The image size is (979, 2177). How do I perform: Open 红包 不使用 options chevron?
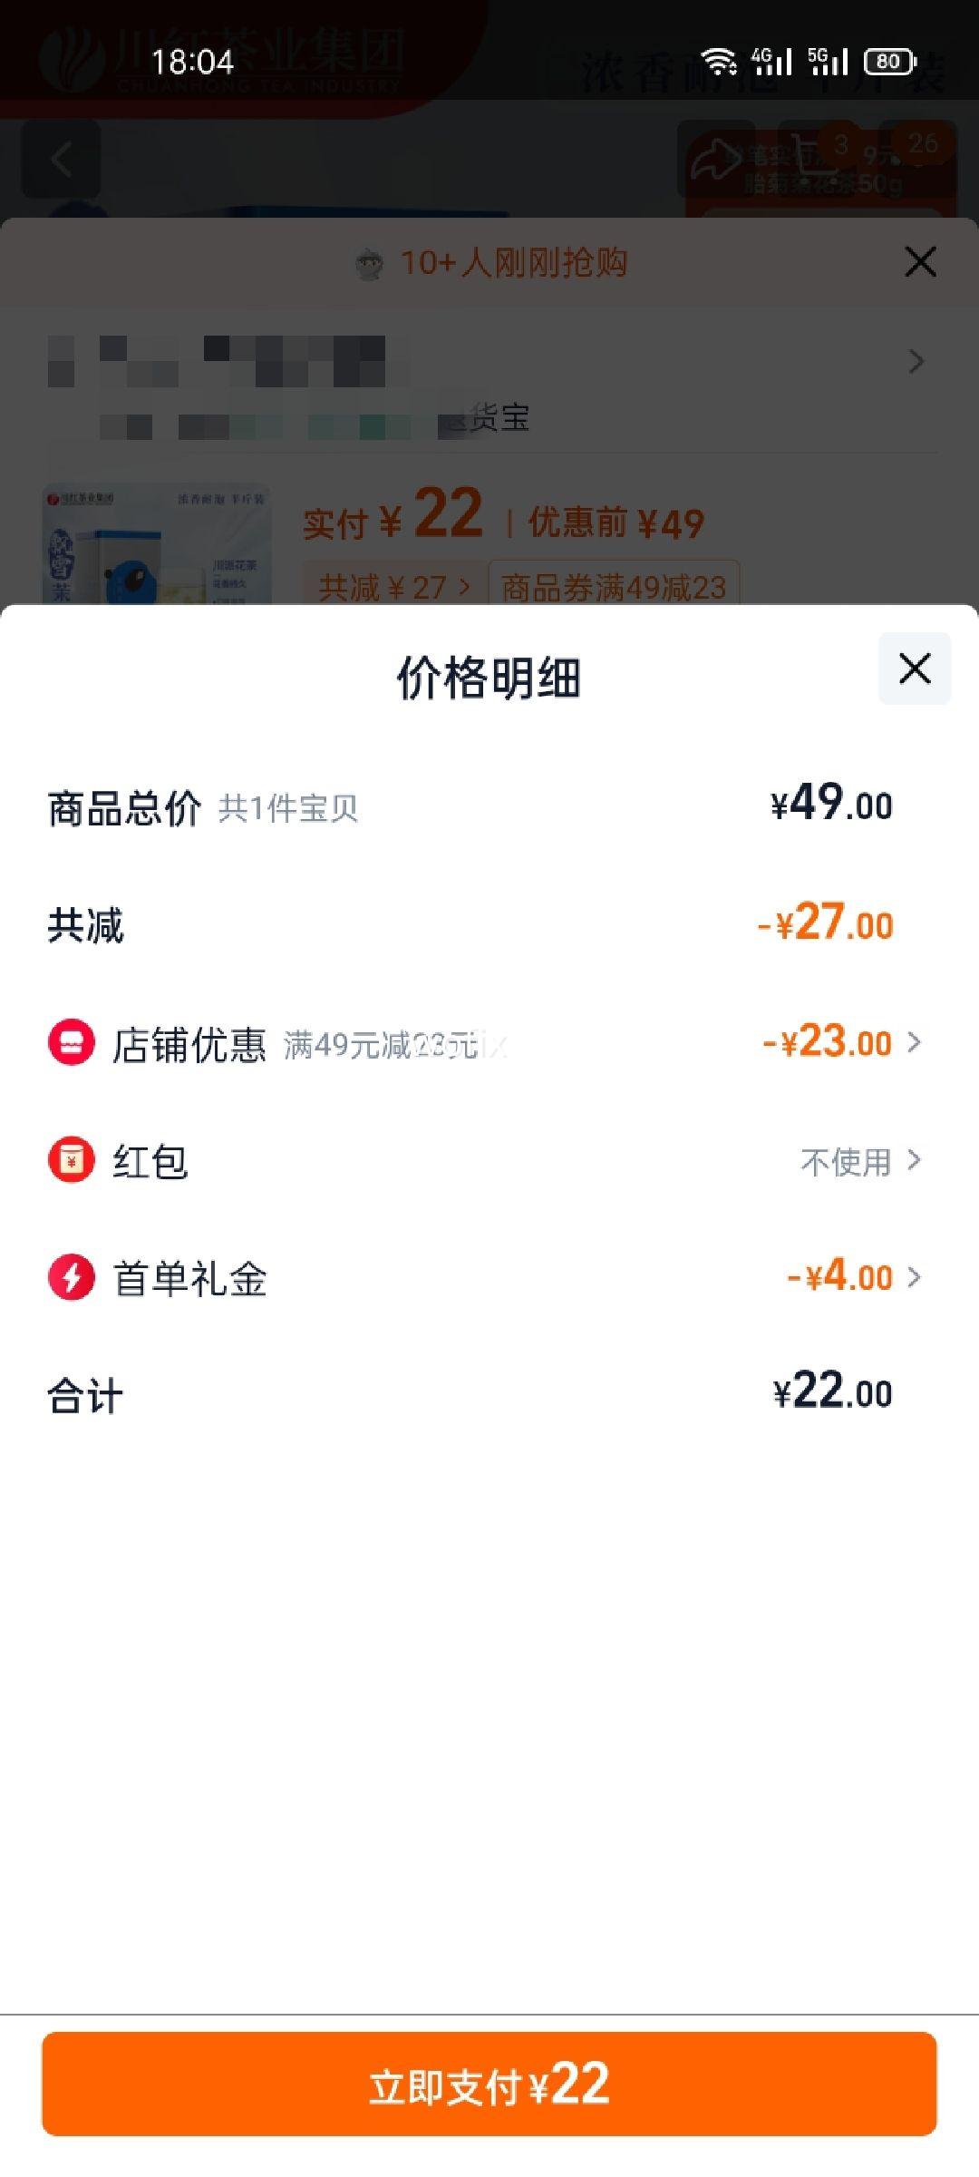pyautogui.click(x=914, y=1160)
